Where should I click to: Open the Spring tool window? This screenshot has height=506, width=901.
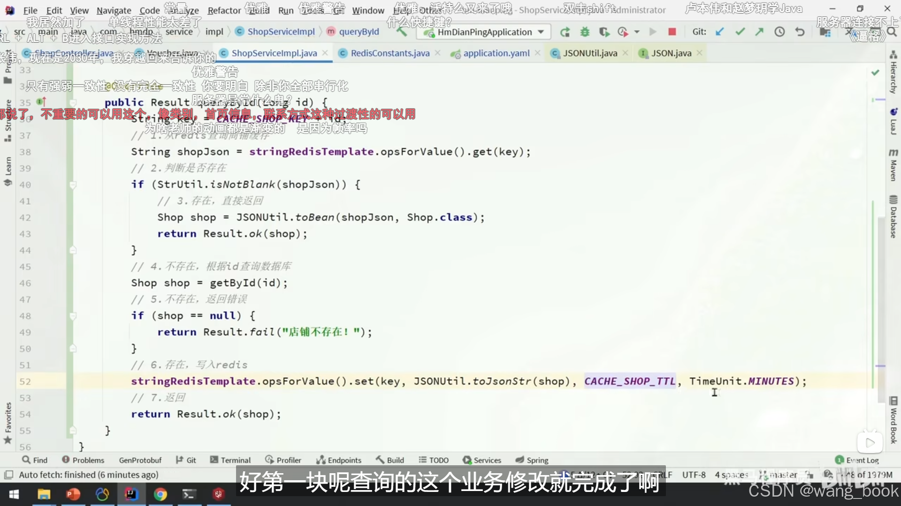click(532, 460)
